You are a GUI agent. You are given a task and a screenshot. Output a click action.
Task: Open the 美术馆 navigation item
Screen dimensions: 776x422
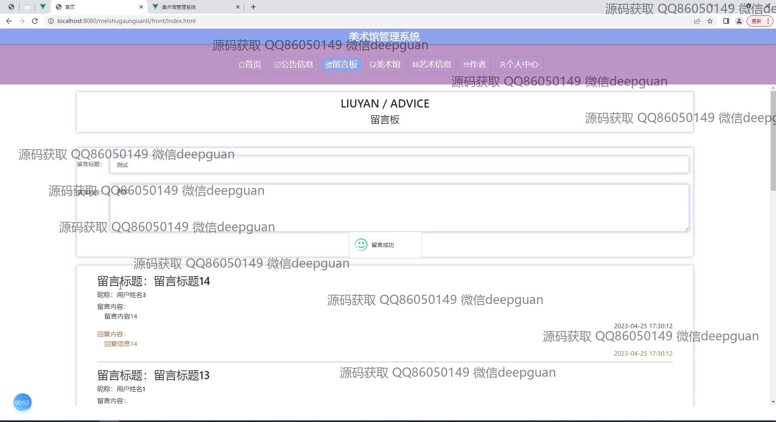pos(385,64)
